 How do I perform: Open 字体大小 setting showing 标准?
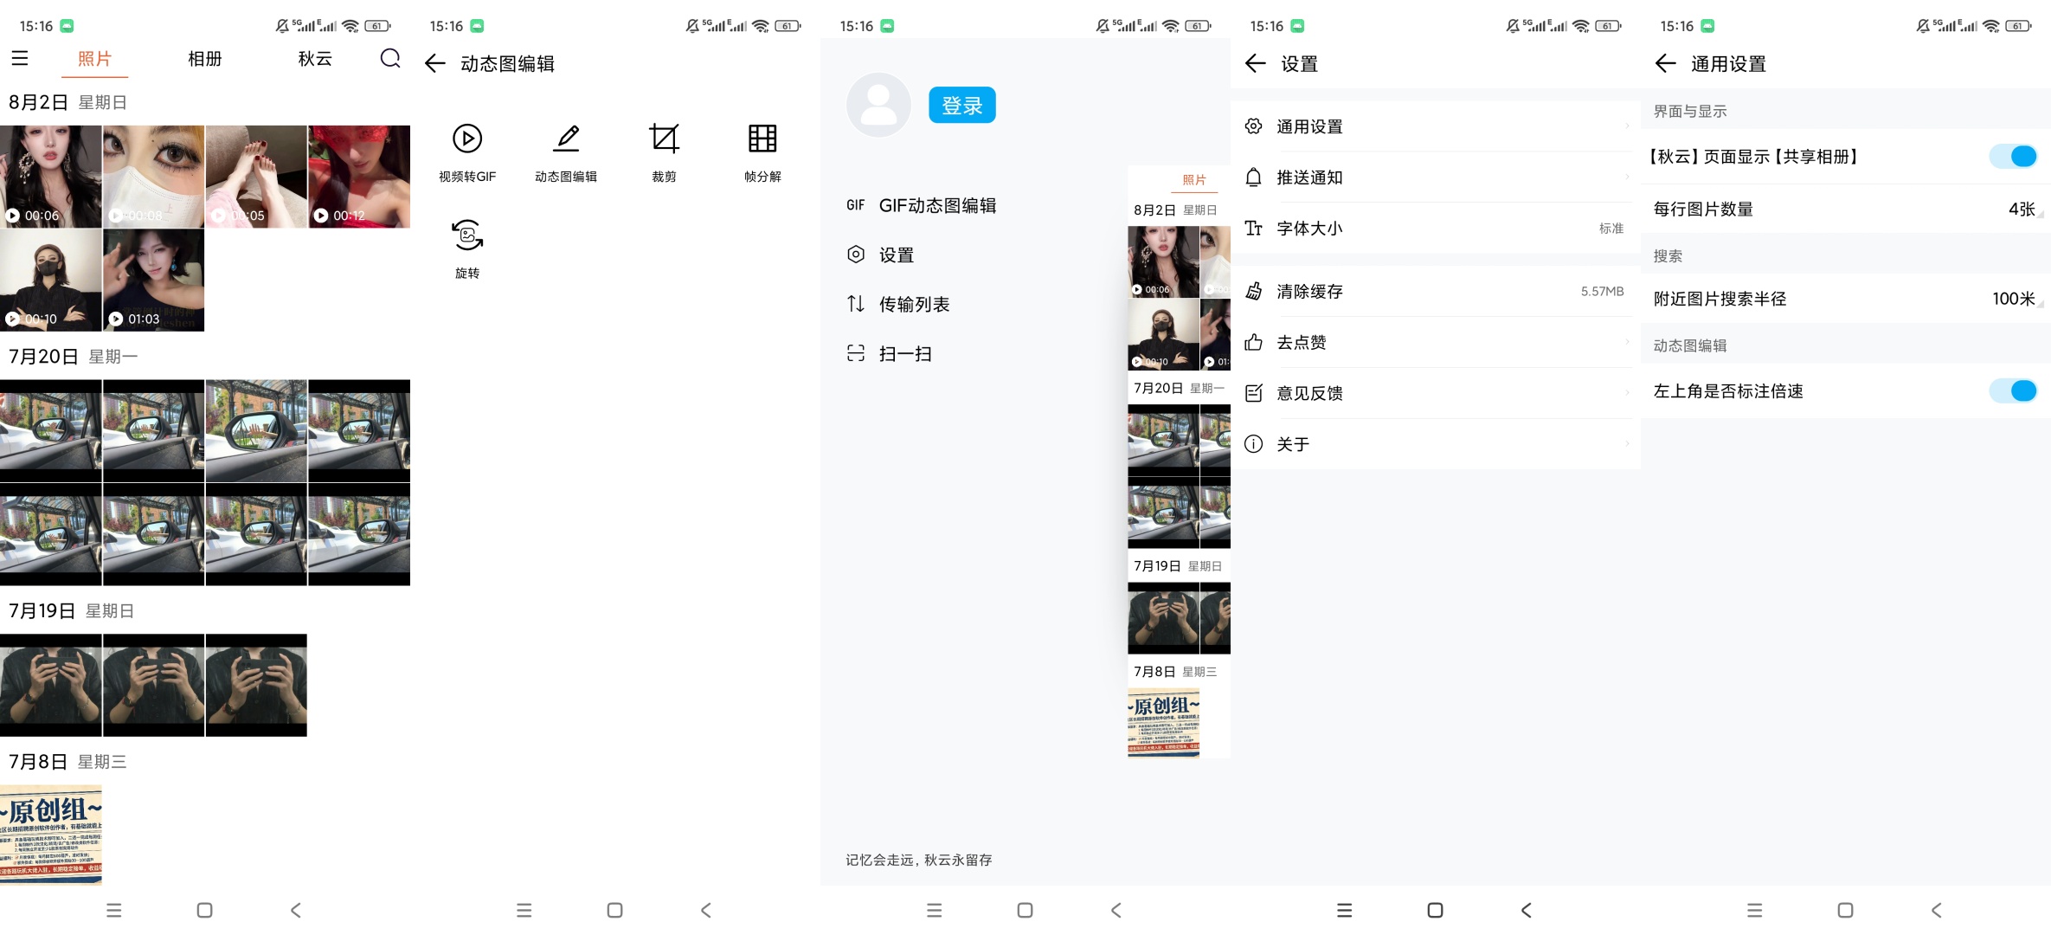pyautogui.click(x=1436, y=228)
